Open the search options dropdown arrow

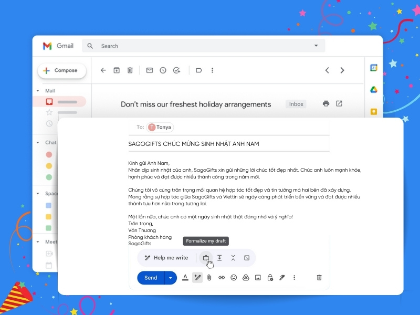point(316,46)
